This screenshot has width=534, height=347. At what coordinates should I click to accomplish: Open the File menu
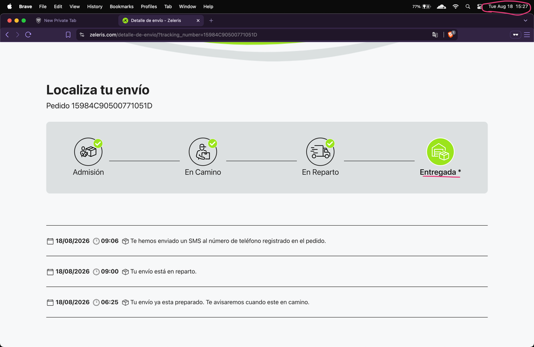click(x=43, y=6)
